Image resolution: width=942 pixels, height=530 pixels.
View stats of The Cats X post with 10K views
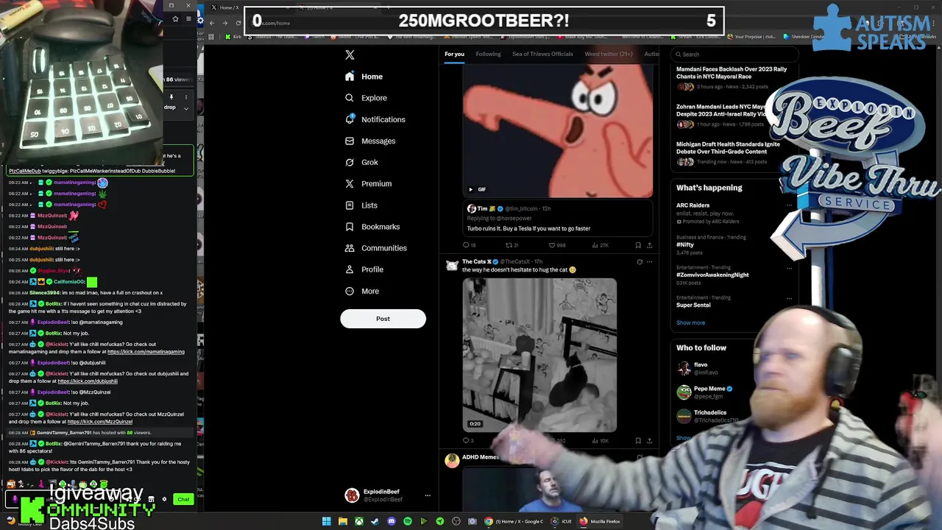click(x=601, y=441)
